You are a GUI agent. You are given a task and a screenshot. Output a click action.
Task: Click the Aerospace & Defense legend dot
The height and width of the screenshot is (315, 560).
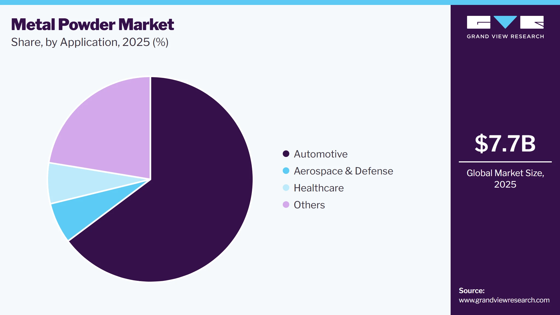point(286,171)
